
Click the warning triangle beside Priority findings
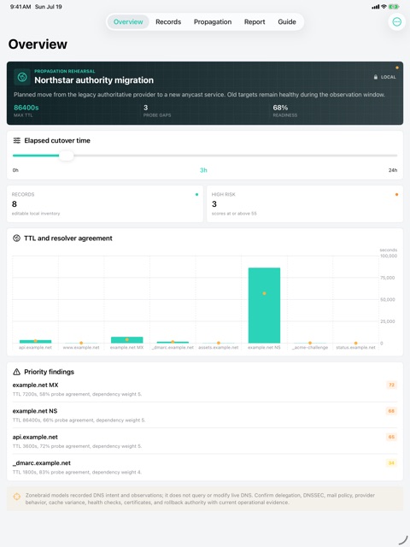[x=16, y=372]
